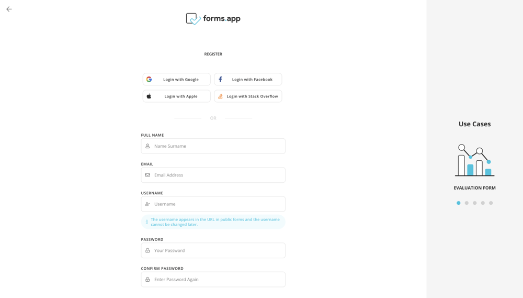Screen dimensions: 523x298
Task: Click the lock icon in Confirm Password field
Action: [x=147, y=280]
